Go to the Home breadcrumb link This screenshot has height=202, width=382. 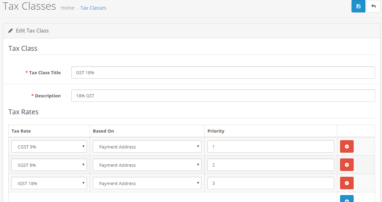click(x=68, y=8)
